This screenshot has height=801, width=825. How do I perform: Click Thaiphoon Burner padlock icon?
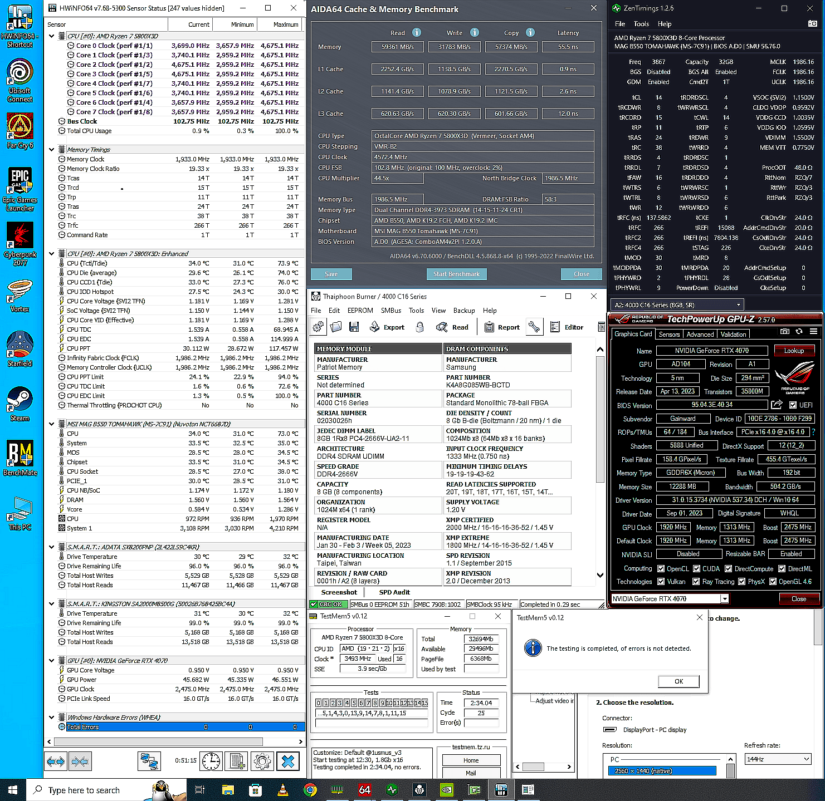(420, 327)
